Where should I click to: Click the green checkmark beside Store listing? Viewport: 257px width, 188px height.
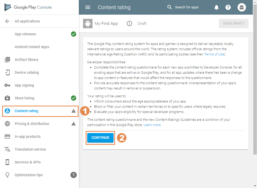[74, 98]
